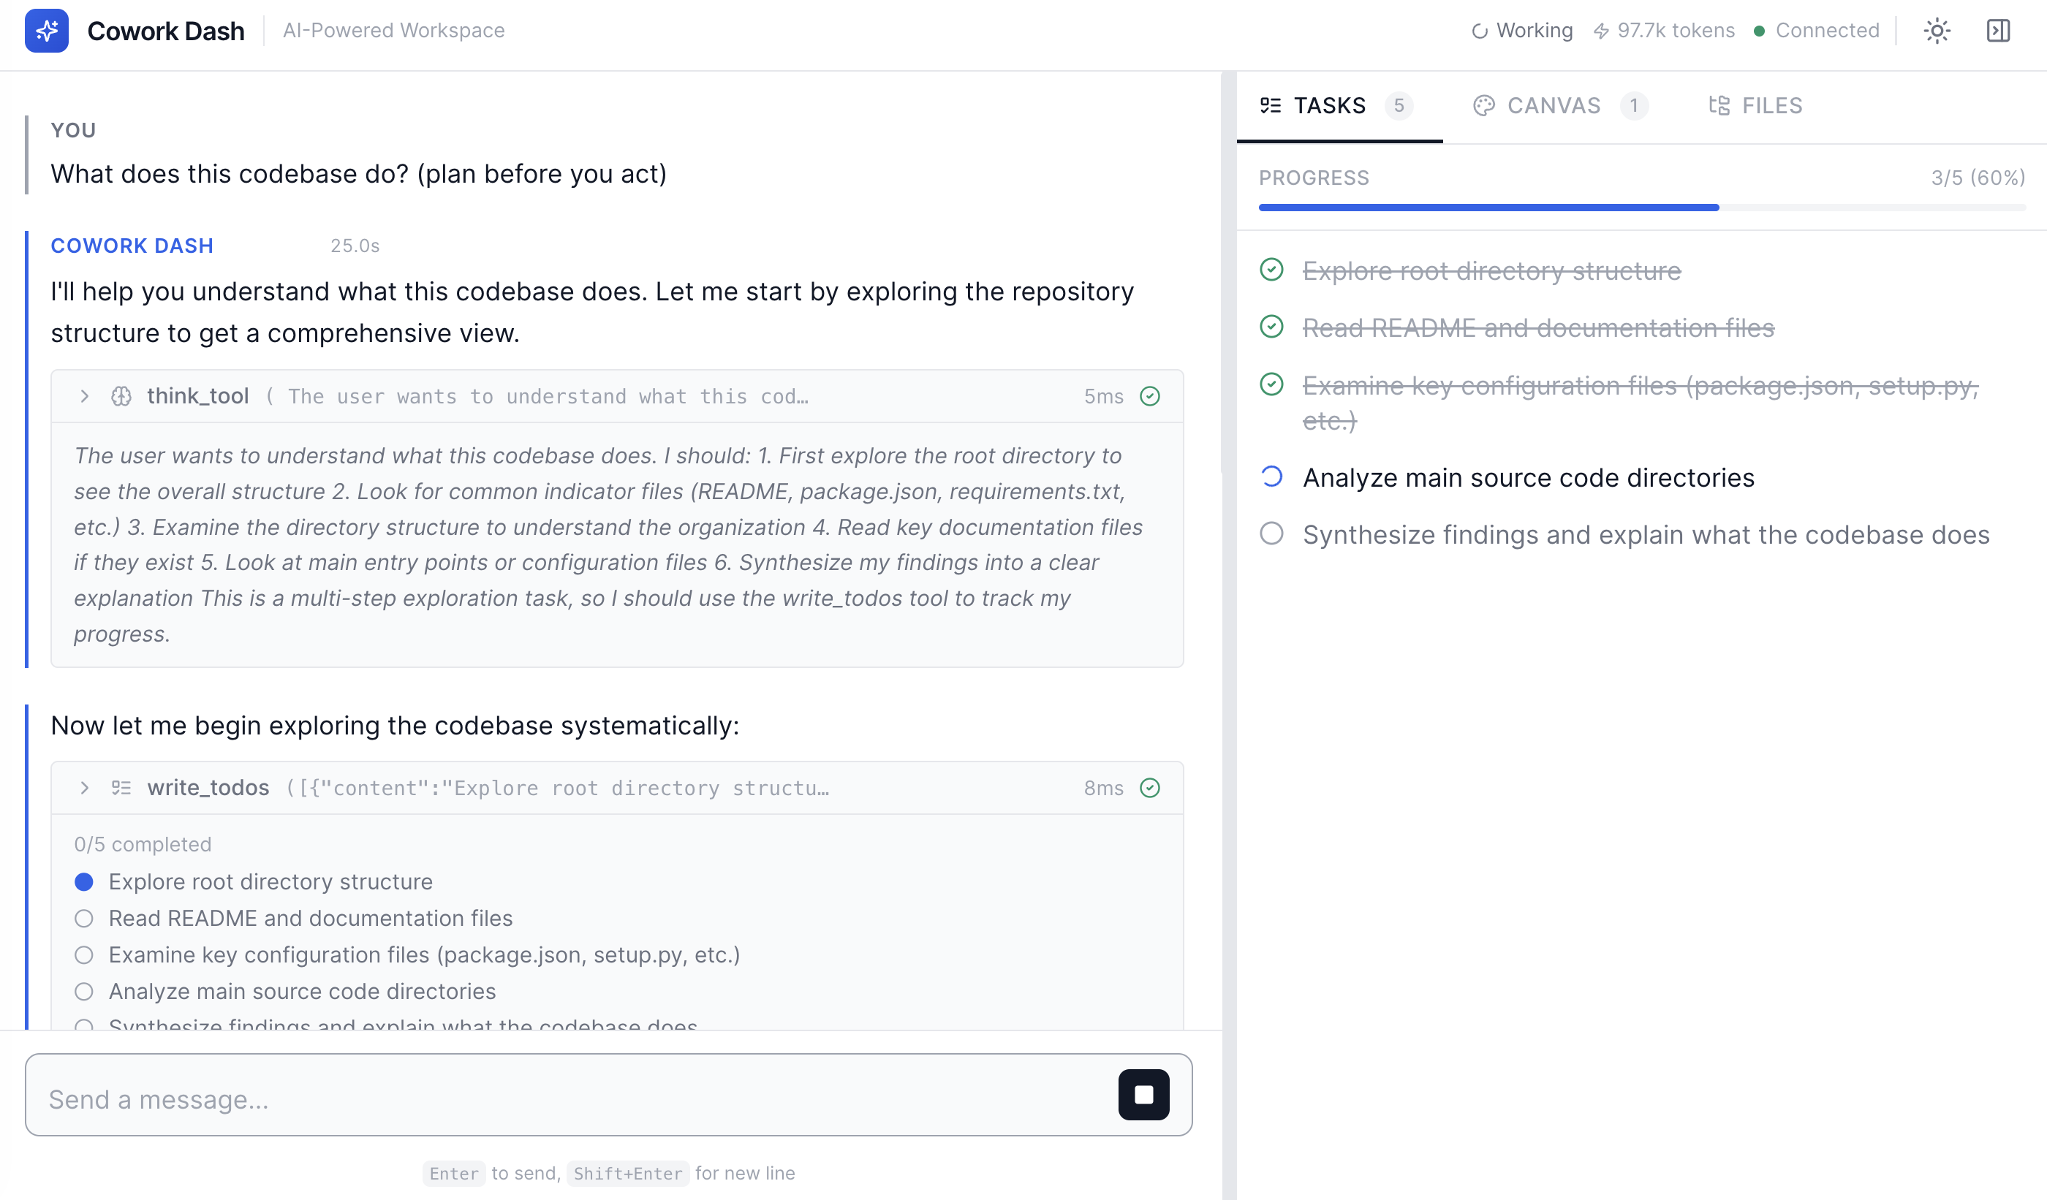Select the 'Analyze main source code directories' task
The width and height of the screenshot is (2047, 1200).
tap(1528, 477)
